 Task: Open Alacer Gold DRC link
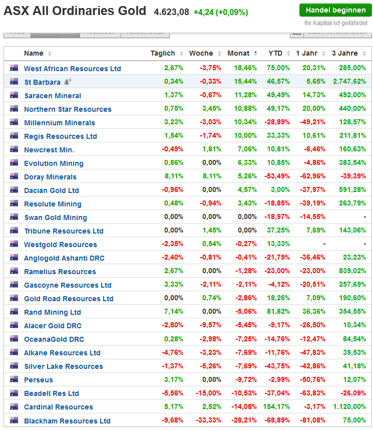pos(53,326)
